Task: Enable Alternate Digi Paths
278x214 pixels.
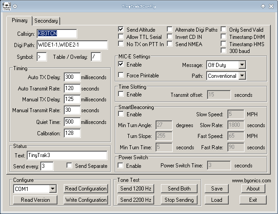Action: 170,29
